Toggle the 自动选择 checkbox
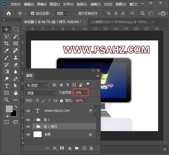This screenshot has height=155, width=169. pyautogui.click(x=33, y=13)
